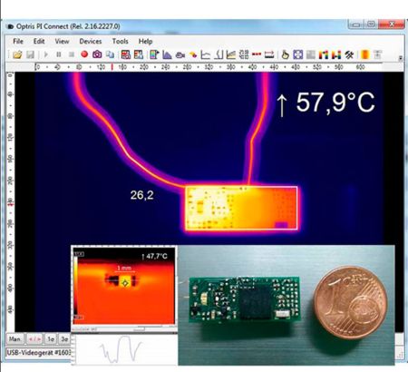Image resolution: width=408 pixels, height=372 pixels.
Task: Click the 1σ scaling button
Action: [x=51, y=339]
